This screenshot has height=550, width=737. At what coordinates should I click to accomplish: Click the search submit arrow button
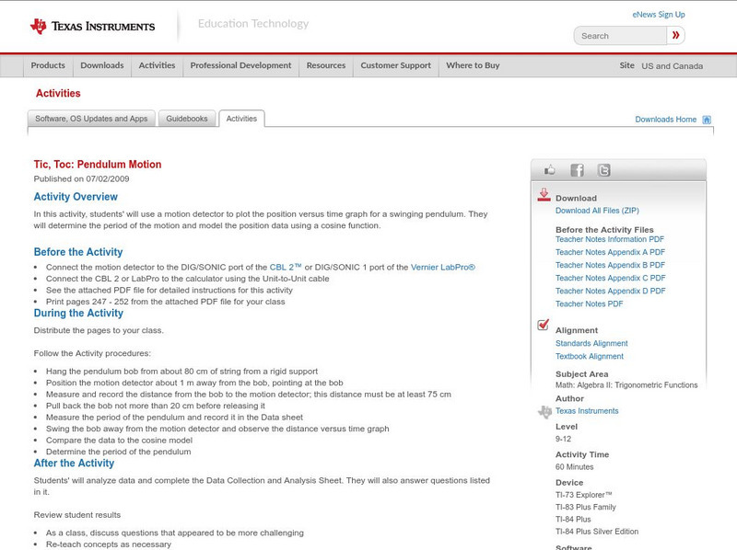(675, 35)
